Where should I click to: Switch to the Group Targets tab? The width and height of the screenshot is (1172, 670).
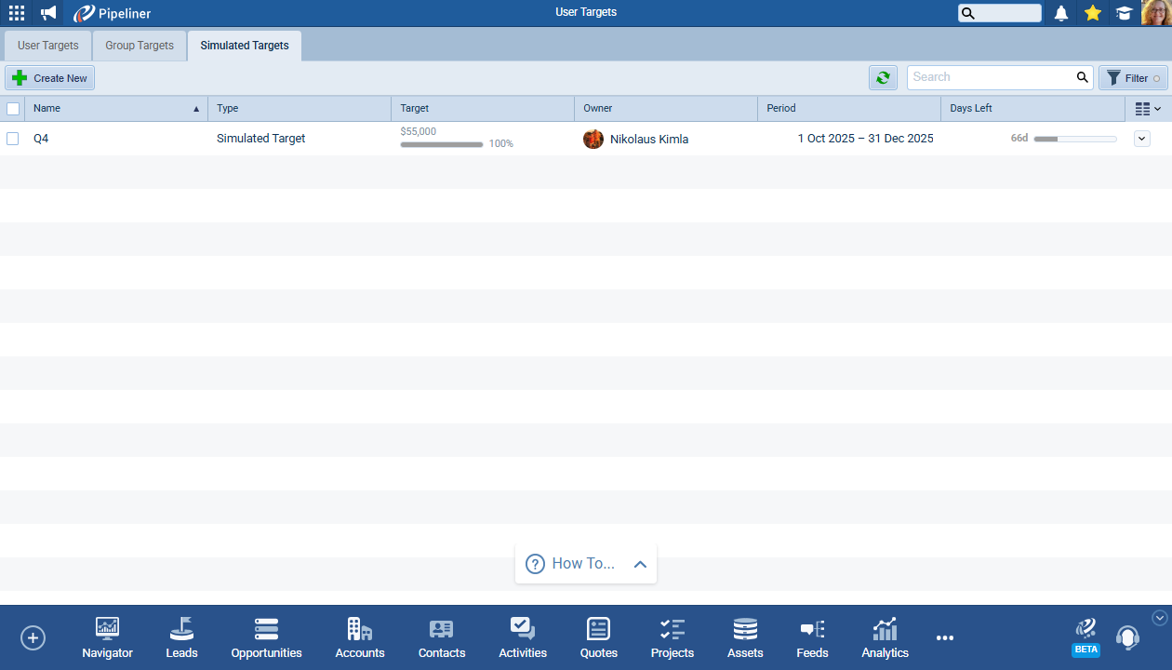point(140,46)
